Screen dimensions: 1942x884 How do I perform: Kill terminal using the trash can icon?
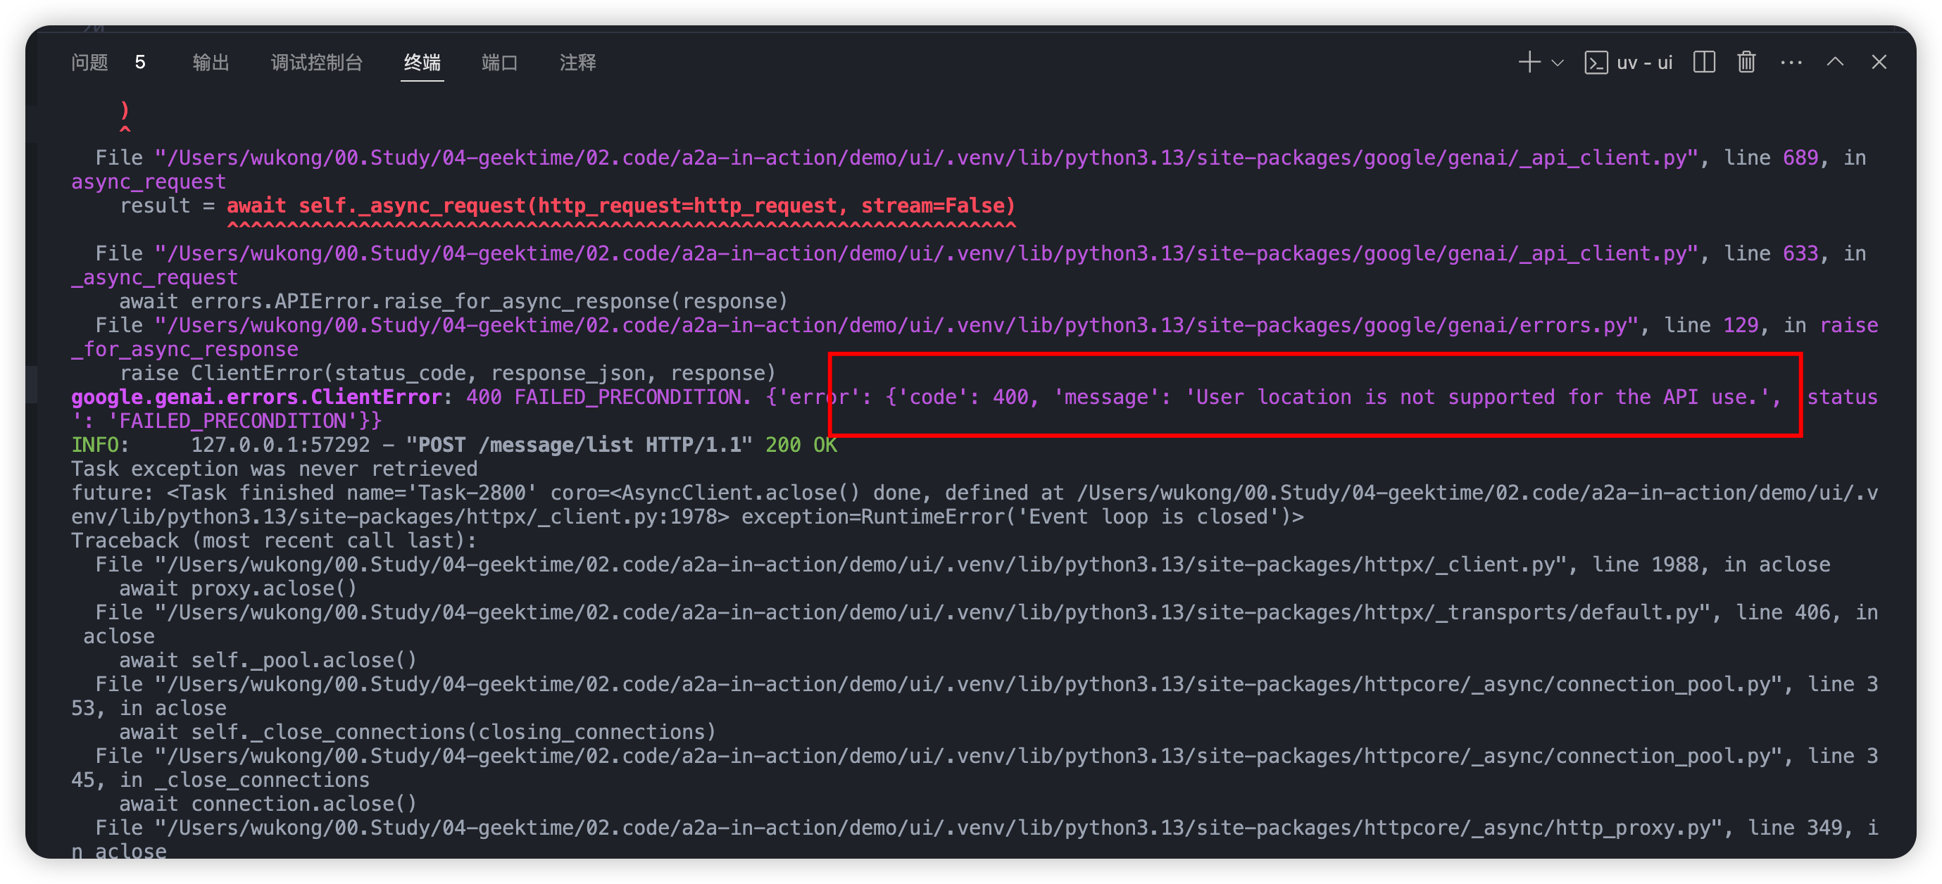point(1747,63)
